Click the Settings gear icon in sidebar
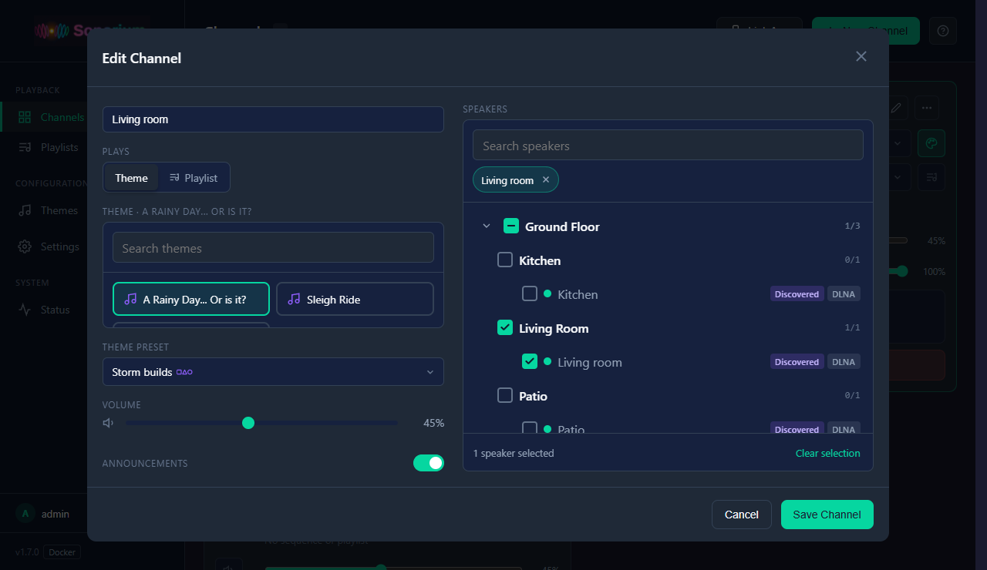 pos(25,246)
